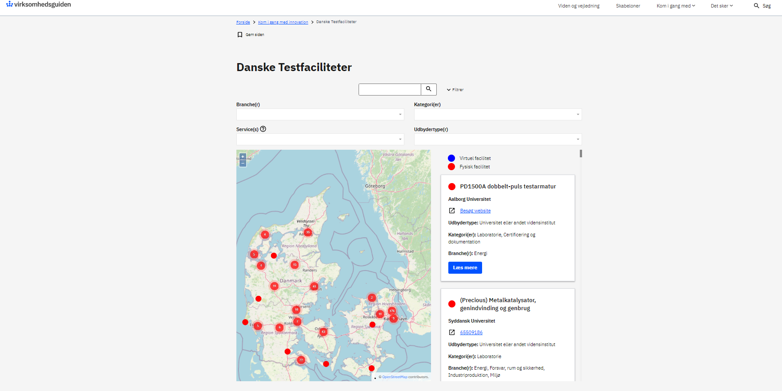782x391 pixels.
Task: Click external link icon beside 65509186
Action: tap(452, 332)
